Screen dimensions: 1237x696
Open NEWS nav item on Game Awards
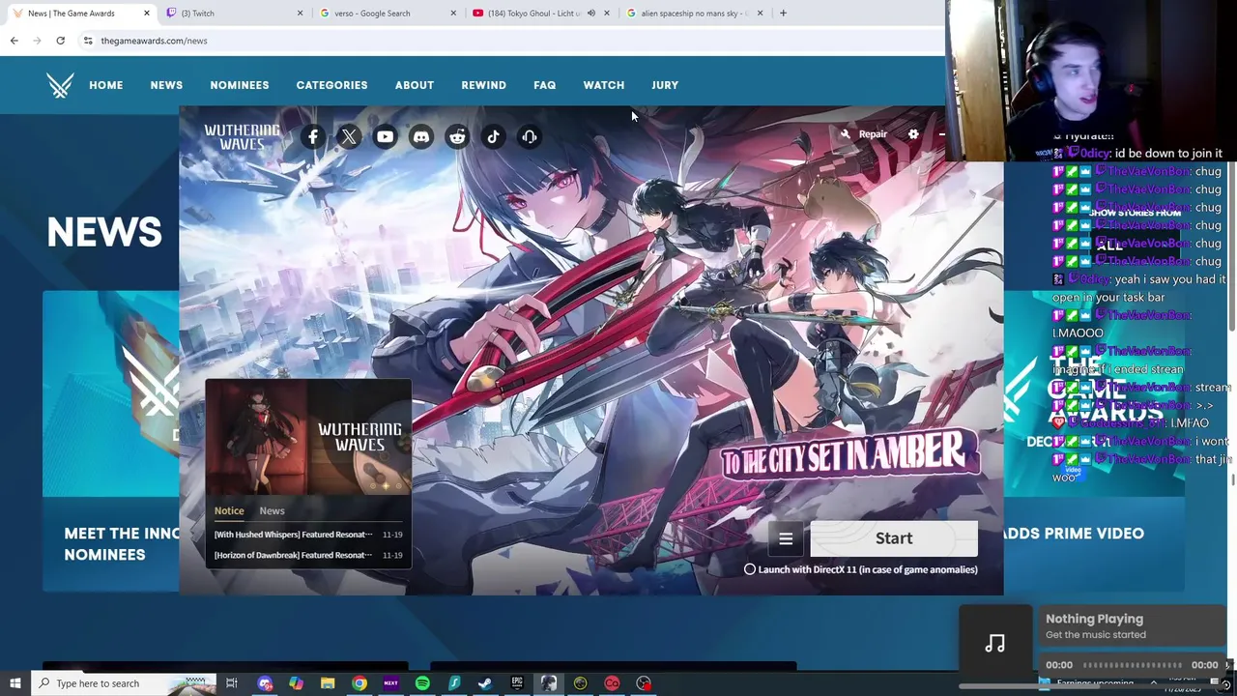166,85
